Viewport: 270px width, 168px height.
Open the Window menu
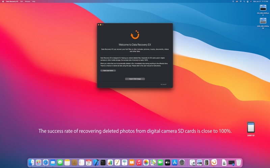[27, 1]
